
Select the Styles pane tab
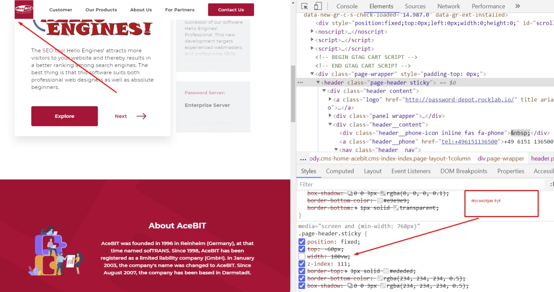coord(309,171)
